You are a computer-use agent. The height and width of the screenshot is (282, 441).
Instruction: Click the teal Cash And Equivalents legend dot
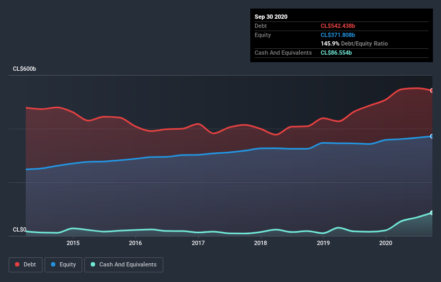tap(93, 264)
